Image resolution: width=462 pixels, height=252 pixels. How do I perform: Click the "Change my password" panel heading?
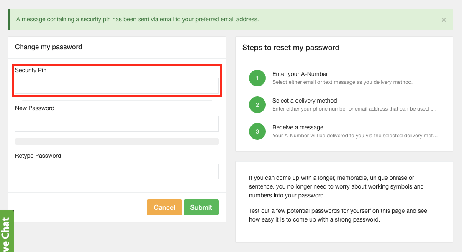[x=49, y=47]
